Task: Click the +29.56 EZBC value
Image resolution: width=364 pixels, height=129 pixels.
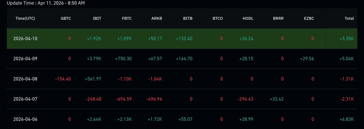Action: 306,59
